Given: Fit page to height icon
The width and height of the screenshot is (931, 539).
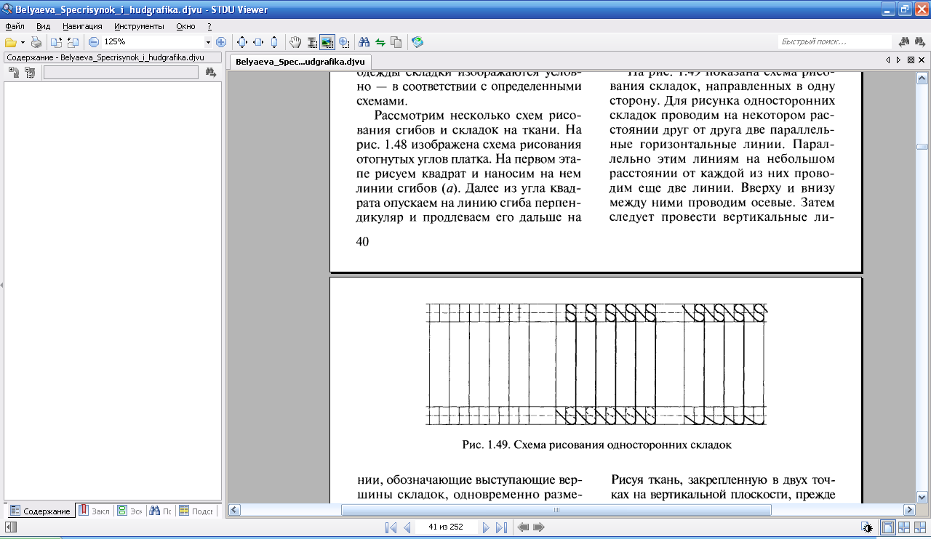Looking at the screenshot, I should pos(273,42).
